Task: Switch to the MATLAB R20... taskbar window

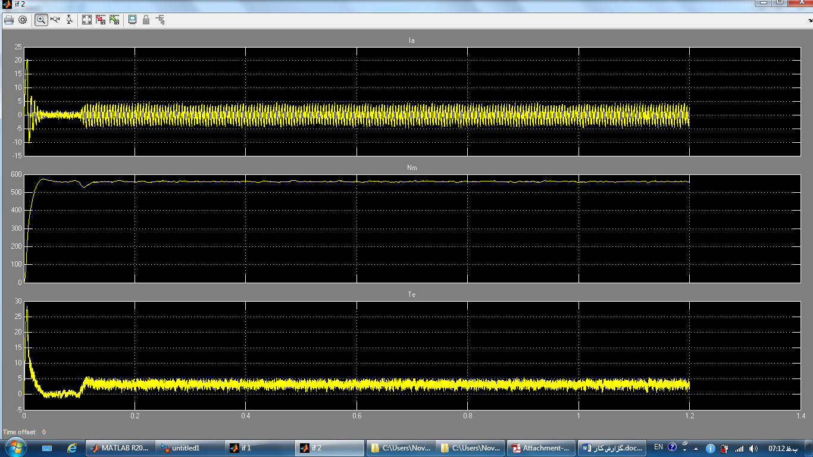Action: pos(120,448)
